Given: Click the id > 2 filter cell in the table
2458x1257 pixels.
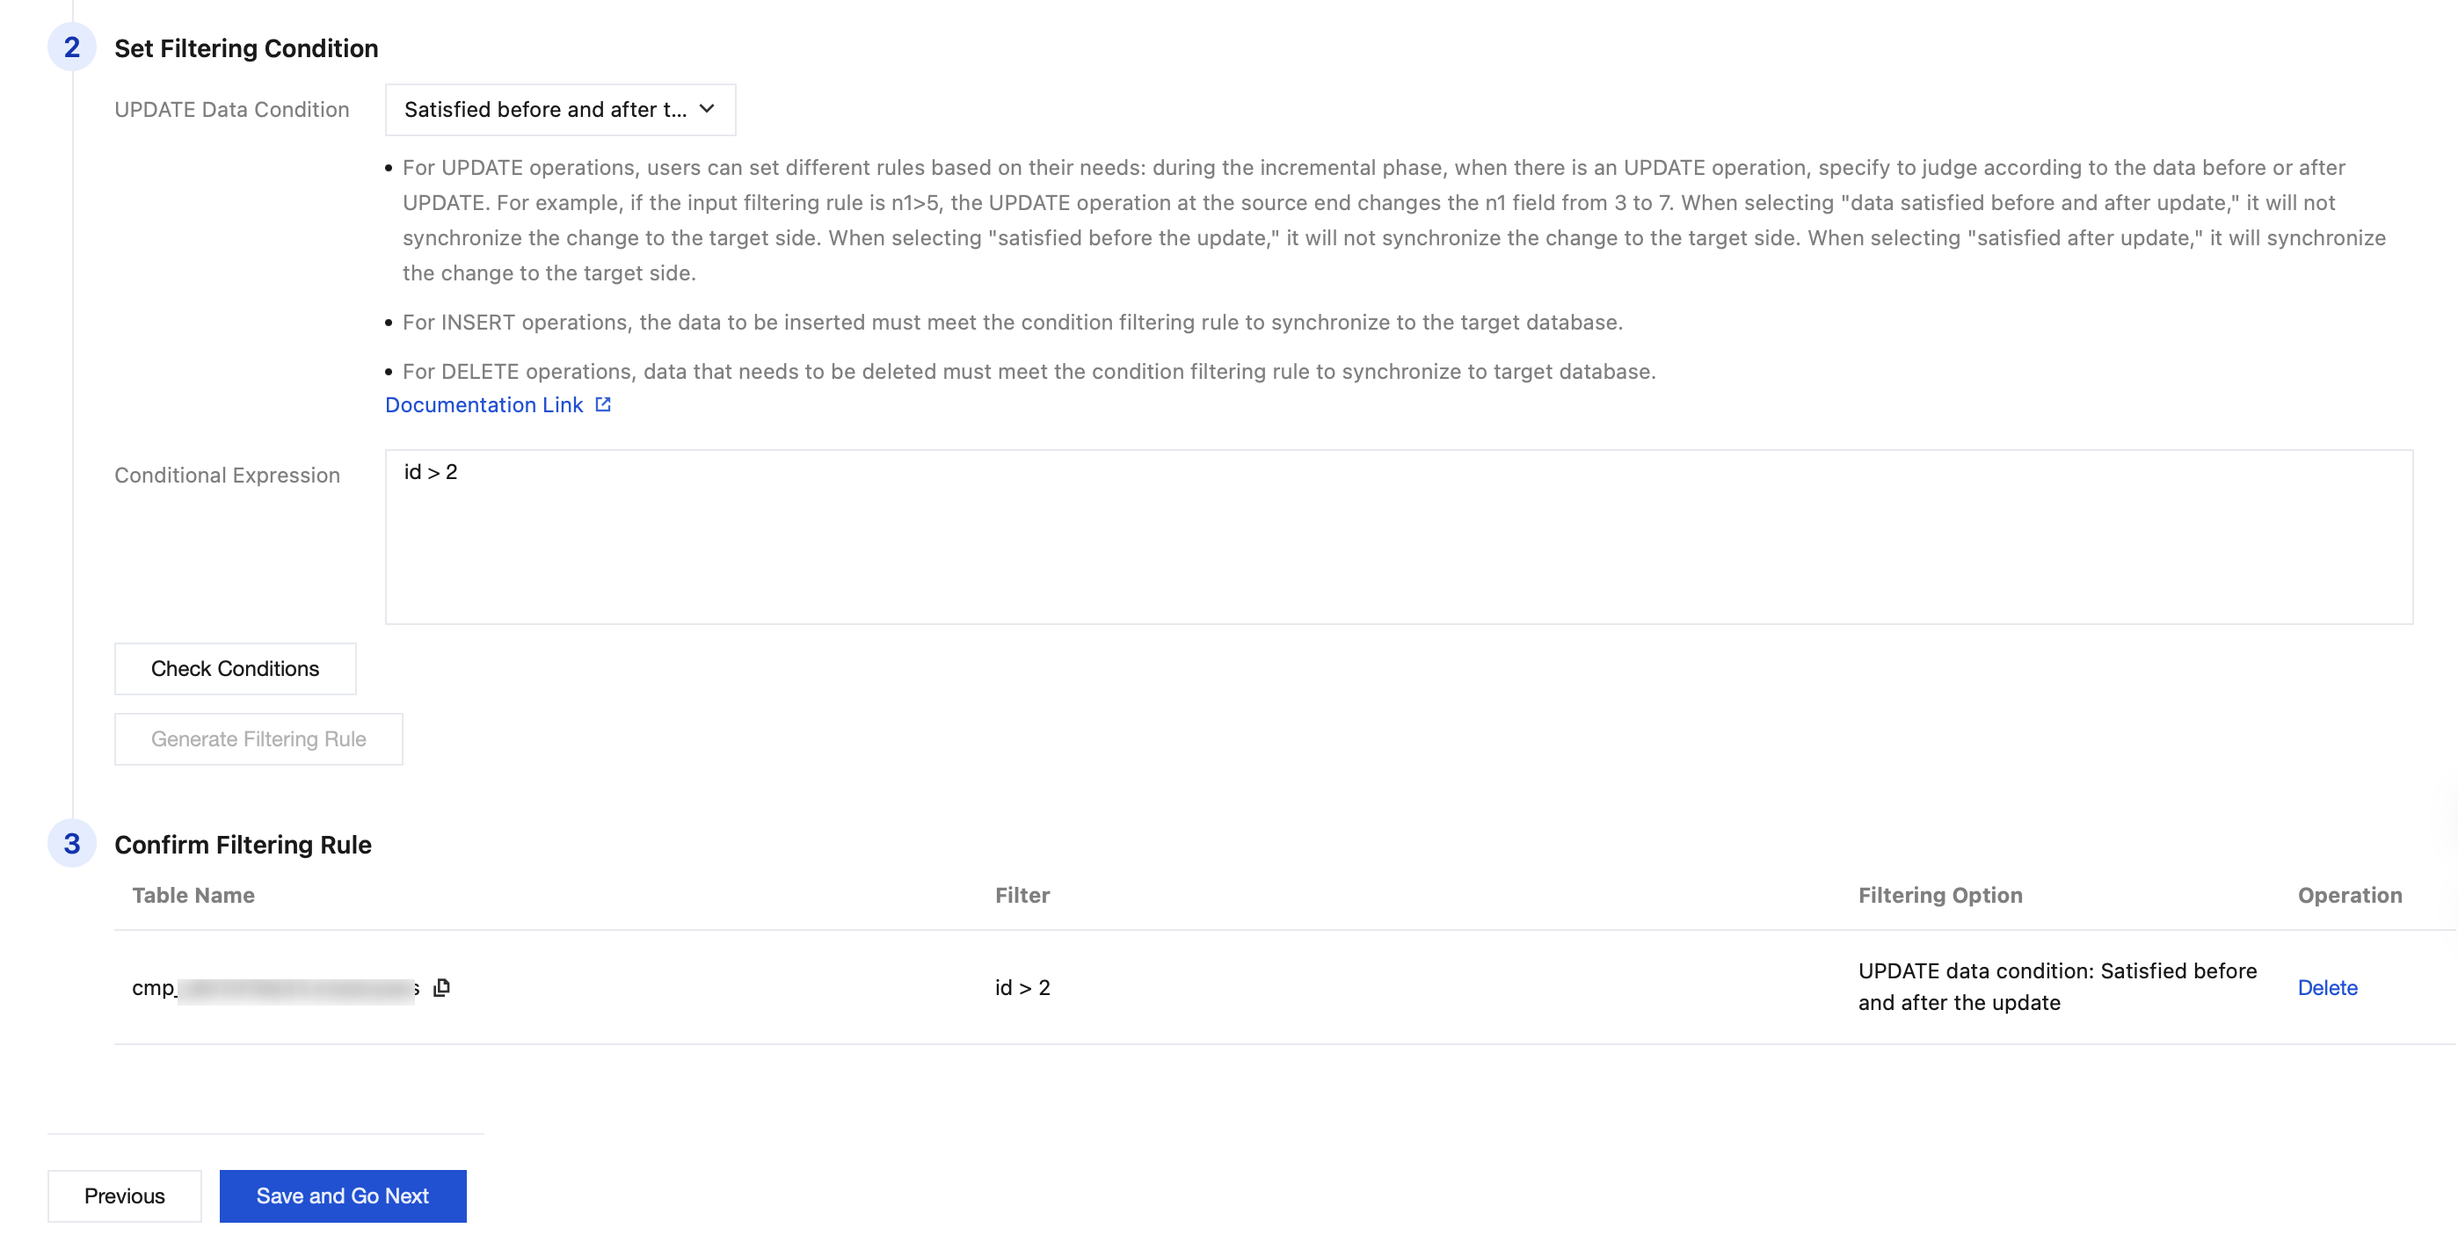Looking at the screenshot, I should pyautogui.click(x=1022, y=988).
